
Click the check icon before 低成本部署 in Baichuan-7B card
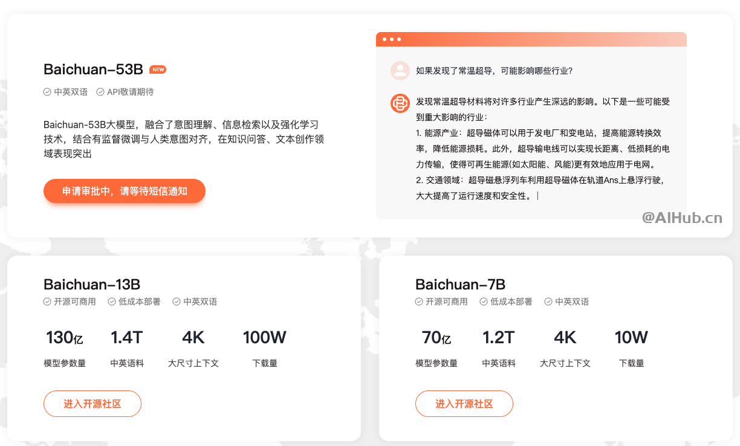(x=484, y=302)
